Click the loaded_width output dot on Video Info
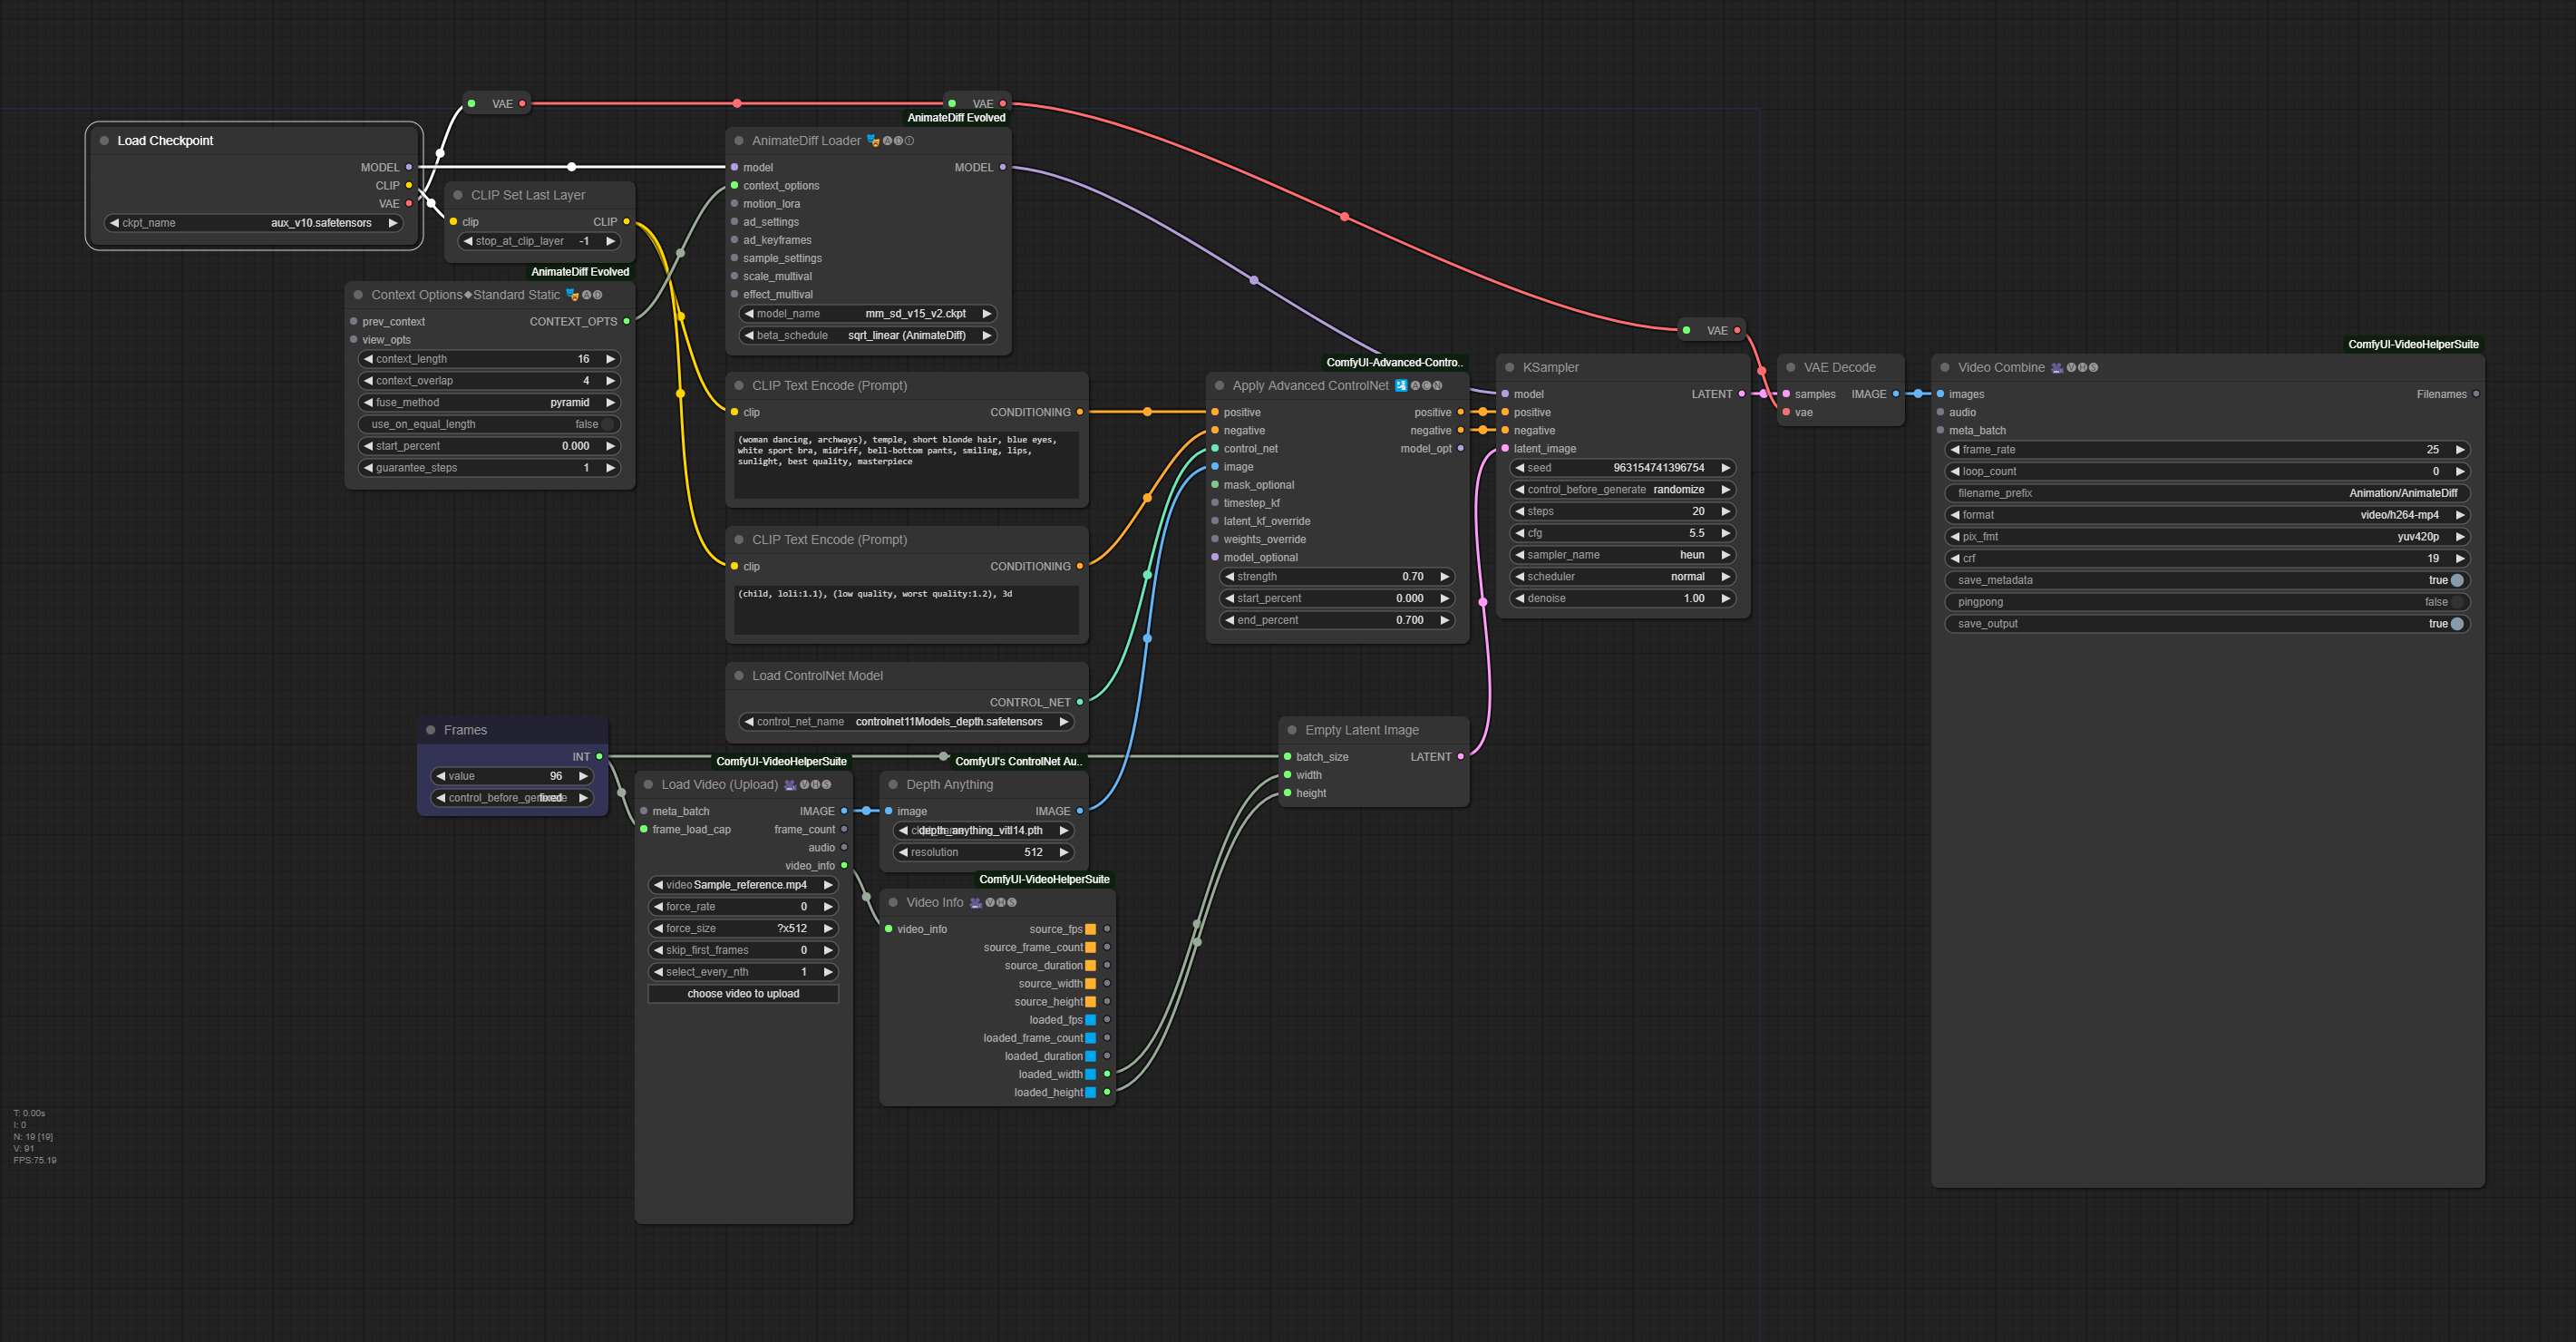 point(1107,1074)
